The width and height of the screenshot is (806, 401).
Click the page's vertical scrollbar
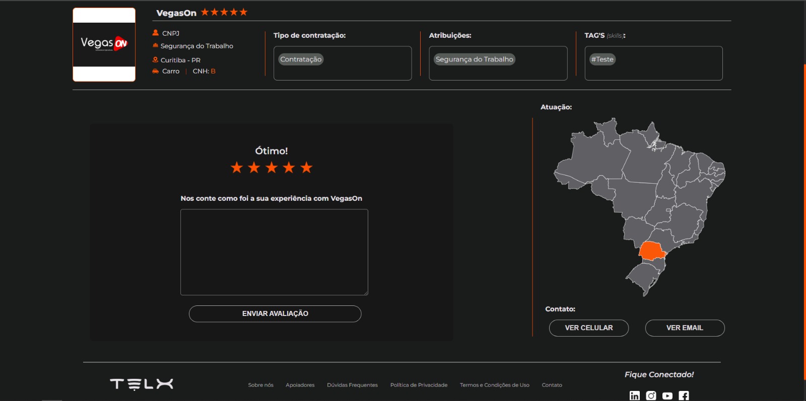point(804,221)
